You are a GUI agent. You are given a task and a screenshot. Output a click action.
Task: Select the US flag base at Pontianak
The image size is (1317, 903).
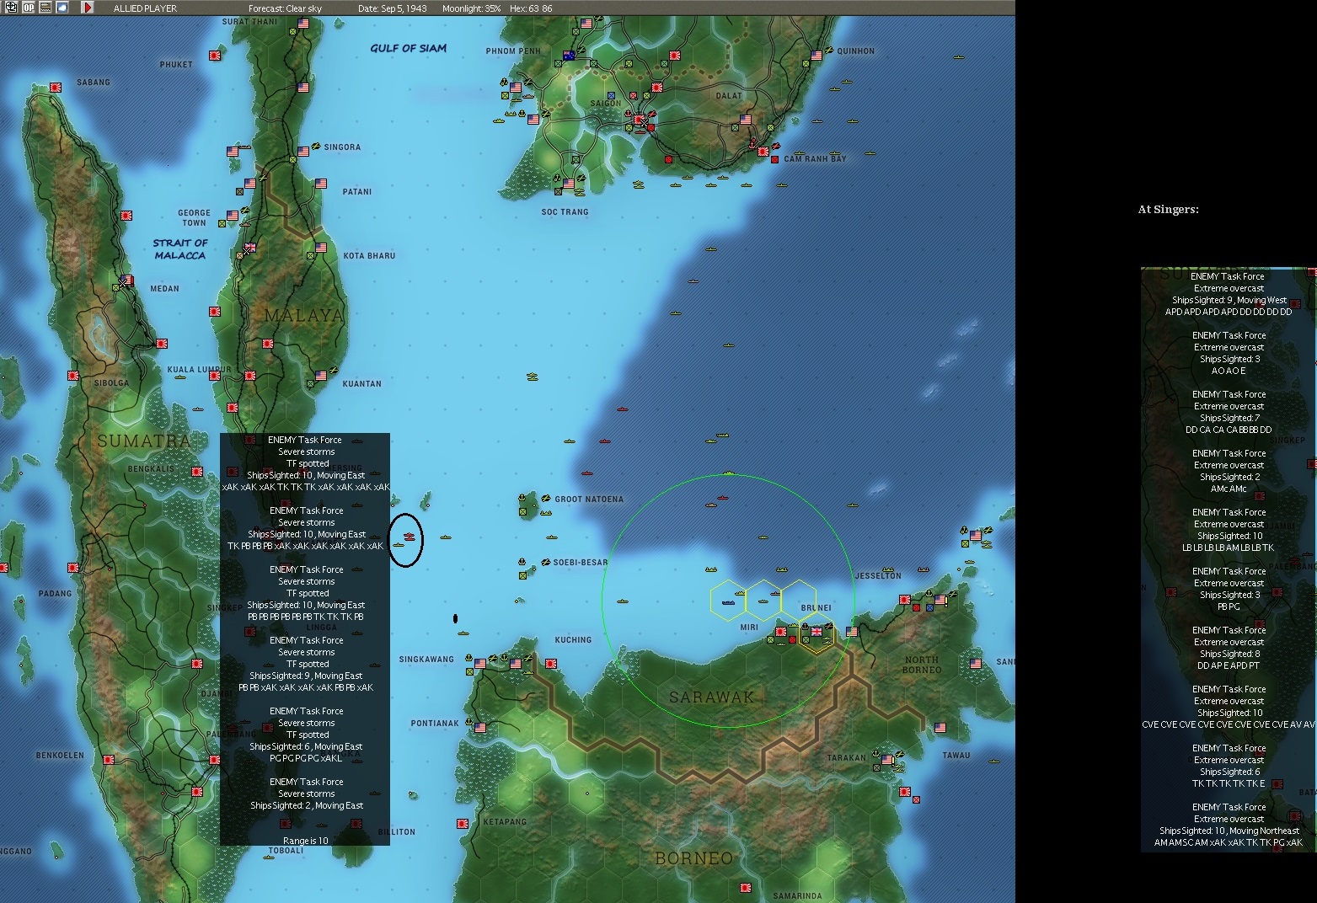480,728
